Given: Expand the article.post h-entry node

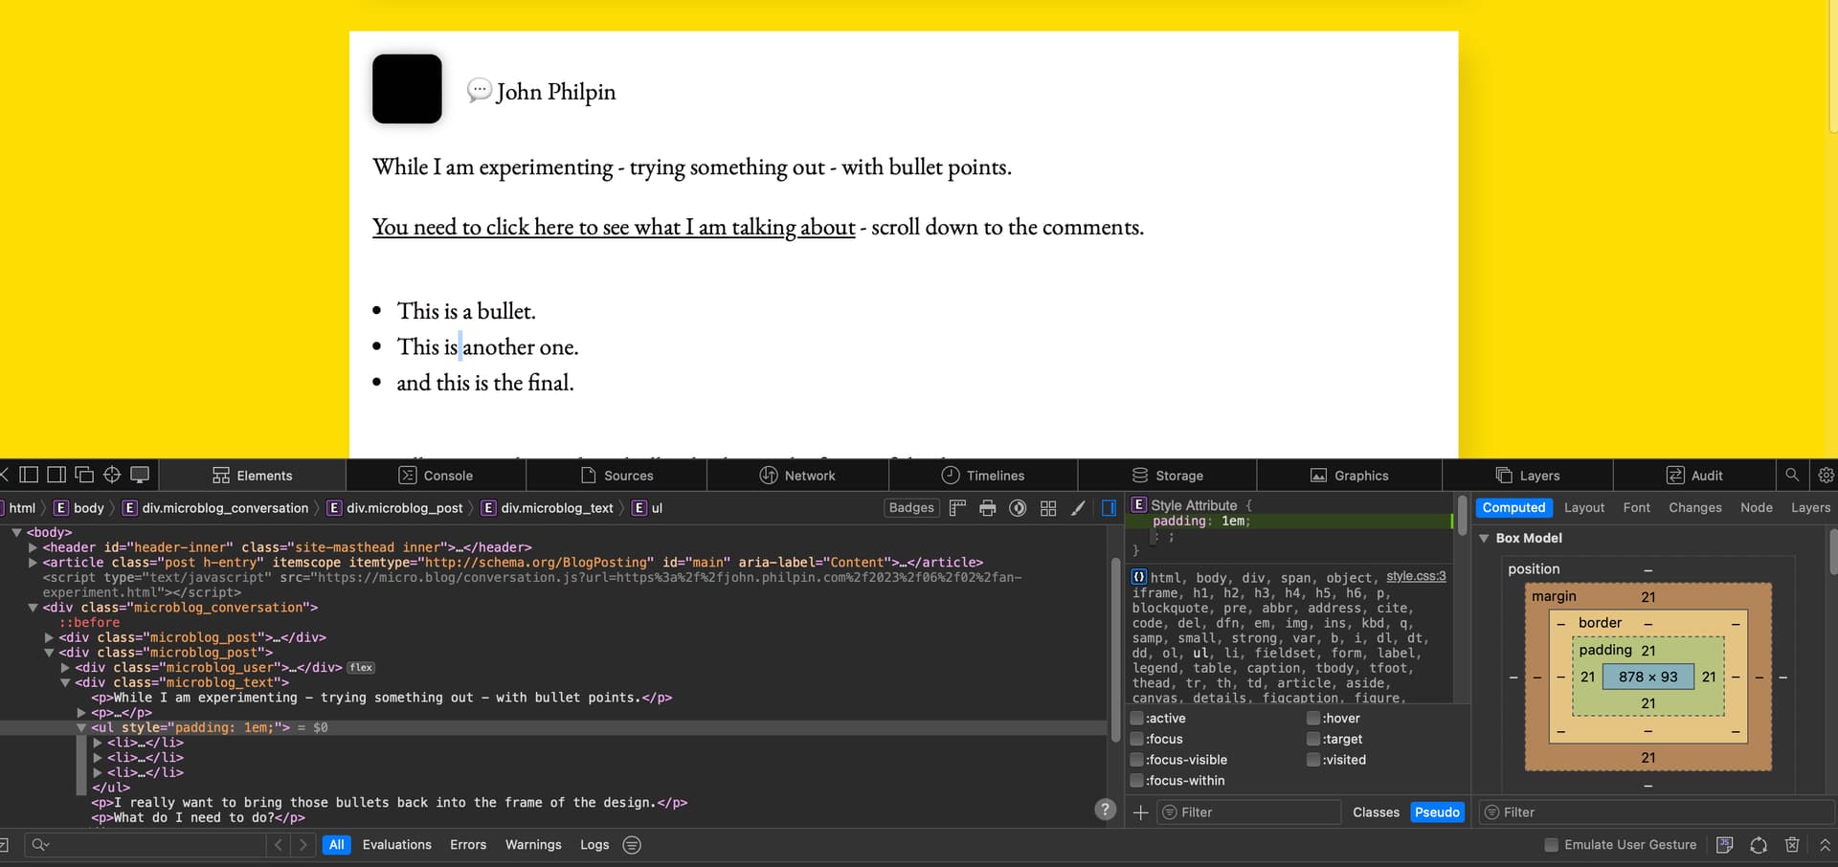Looking at the screenshot, I should tap(33, 563).
